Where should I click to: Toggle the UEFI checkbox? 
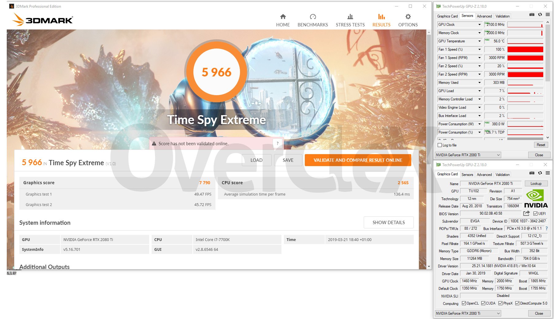535,213
